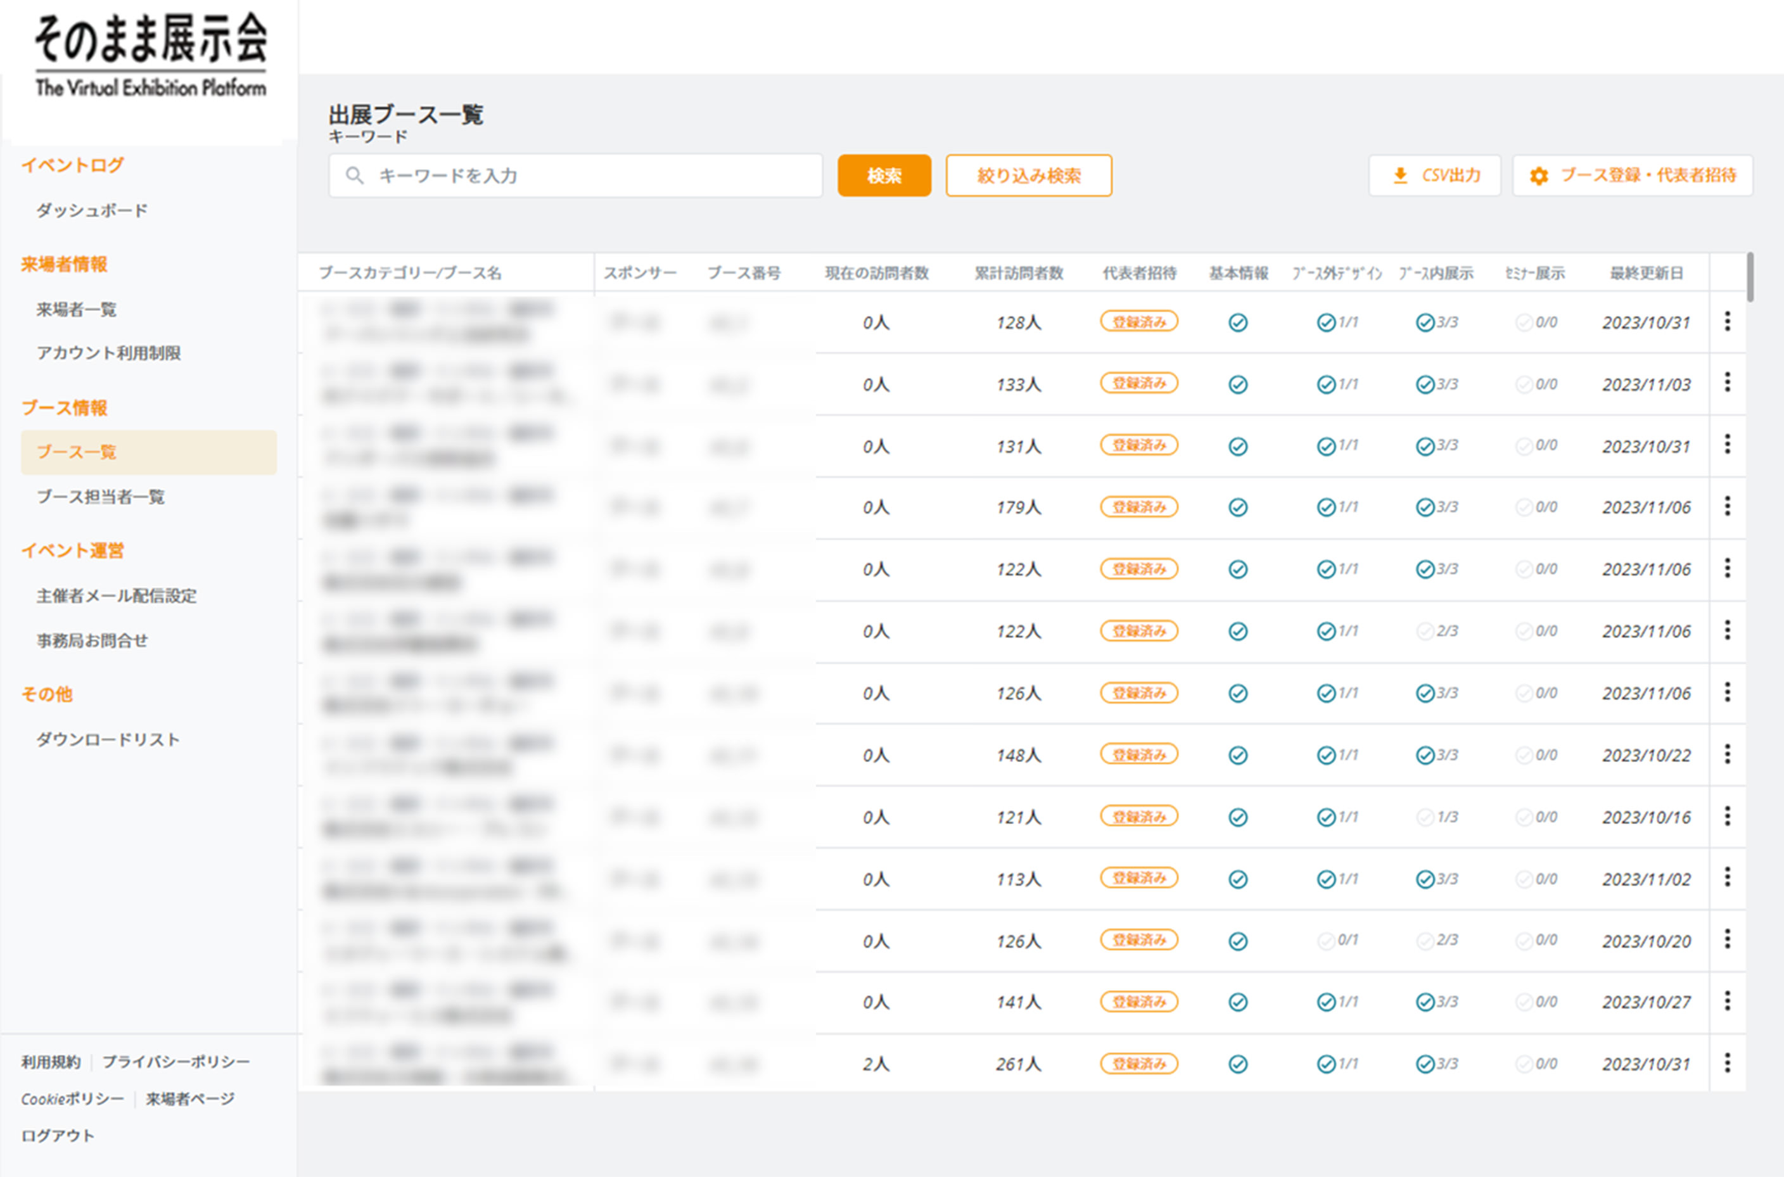The height and width of the screenshot is (1177, 1784).
Task: Click ブース外デザイン 0/1 status in 2023/10/20 row
Action: 1337,940
